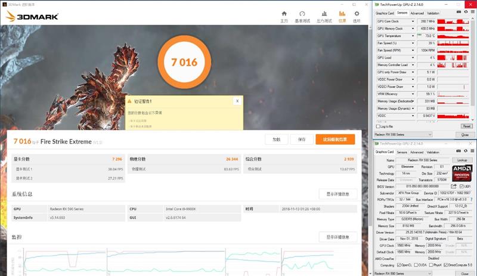Click the Fire Strike Extreme title text
The height and width of the screenshot is (276, 477).
(x=66, y=141)
